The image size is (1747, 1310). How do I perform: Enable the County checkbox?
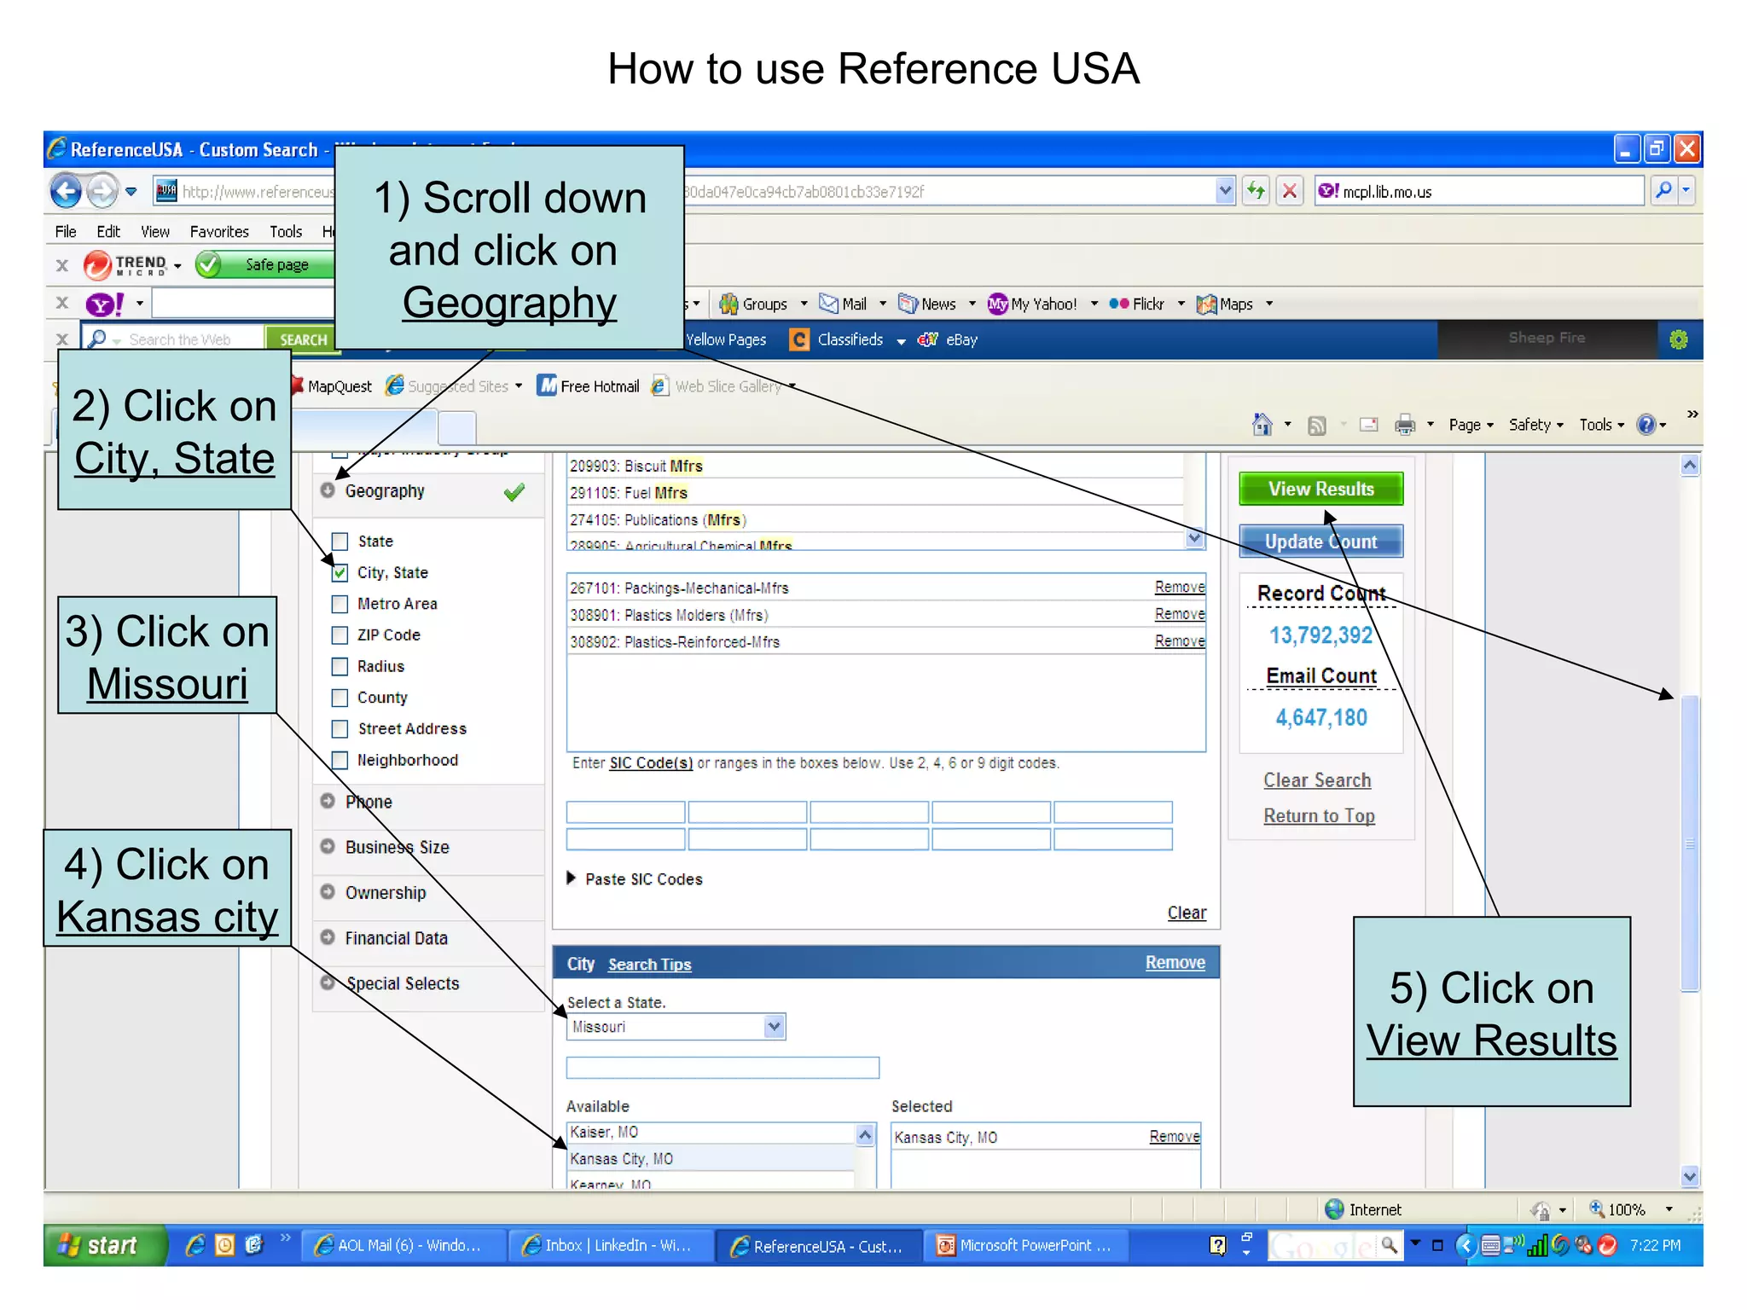point(340,698)
